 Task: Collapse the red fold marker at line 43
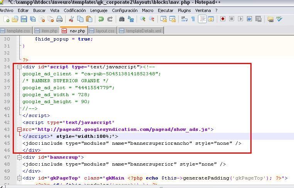tap(19, 129)
